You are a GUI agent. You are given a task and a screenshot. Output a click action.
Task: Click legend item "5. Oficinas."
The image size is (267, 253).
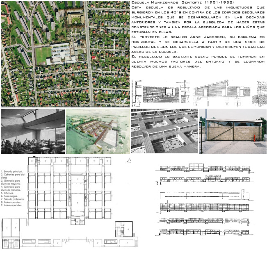[x=7, y=193]
